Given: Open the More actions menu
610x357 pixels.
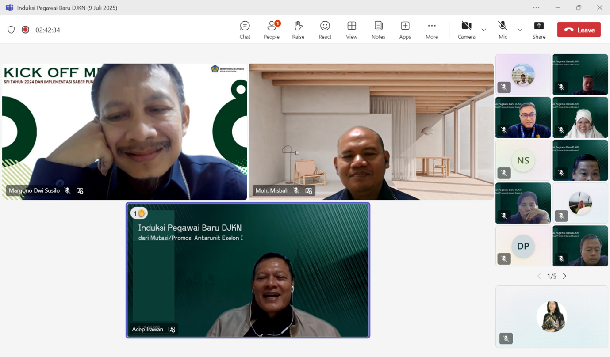Looking at the screenshot, I should [432, 30].
